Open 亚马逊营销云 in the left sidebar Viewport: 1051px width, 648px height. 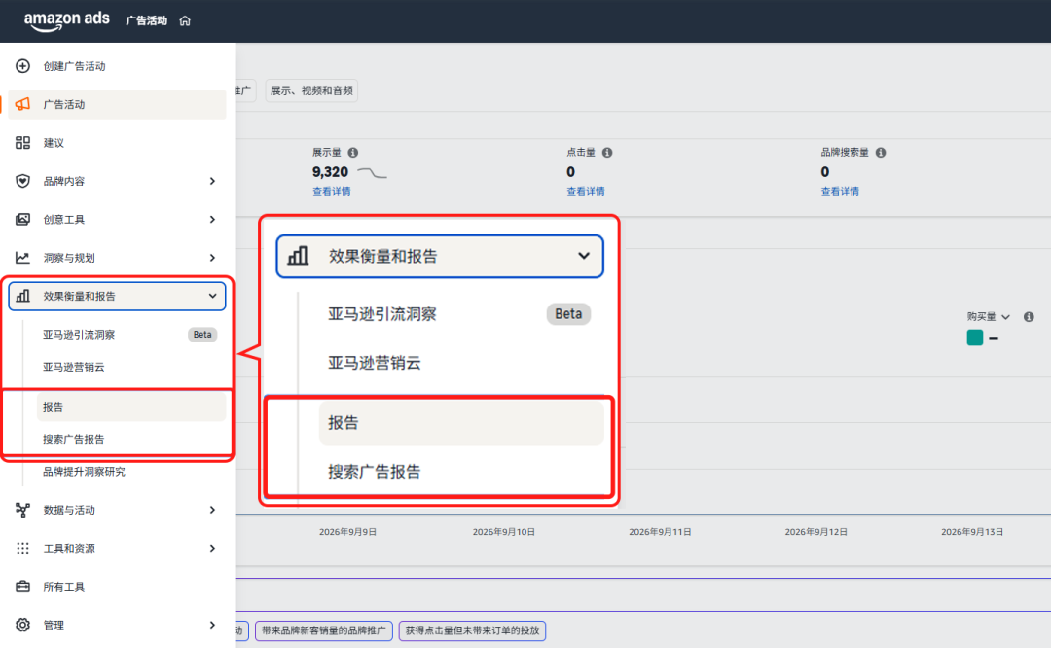click(74, 367)
